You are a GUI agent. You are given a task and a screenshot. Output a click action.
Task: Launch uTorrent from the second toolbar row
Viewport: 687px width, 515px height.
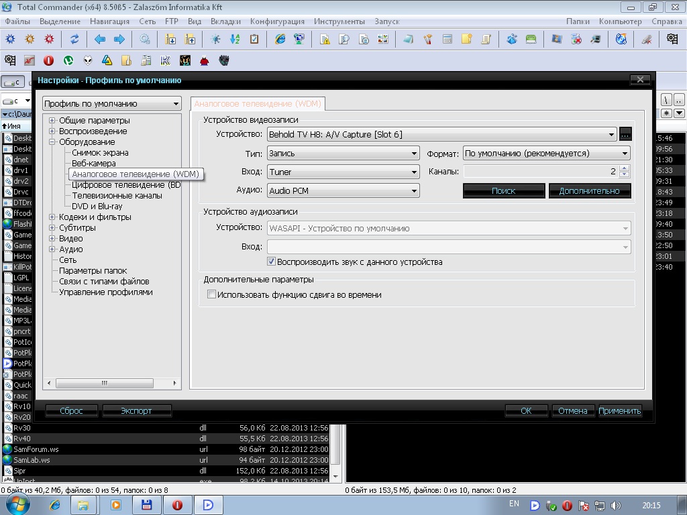coord(68,61)
